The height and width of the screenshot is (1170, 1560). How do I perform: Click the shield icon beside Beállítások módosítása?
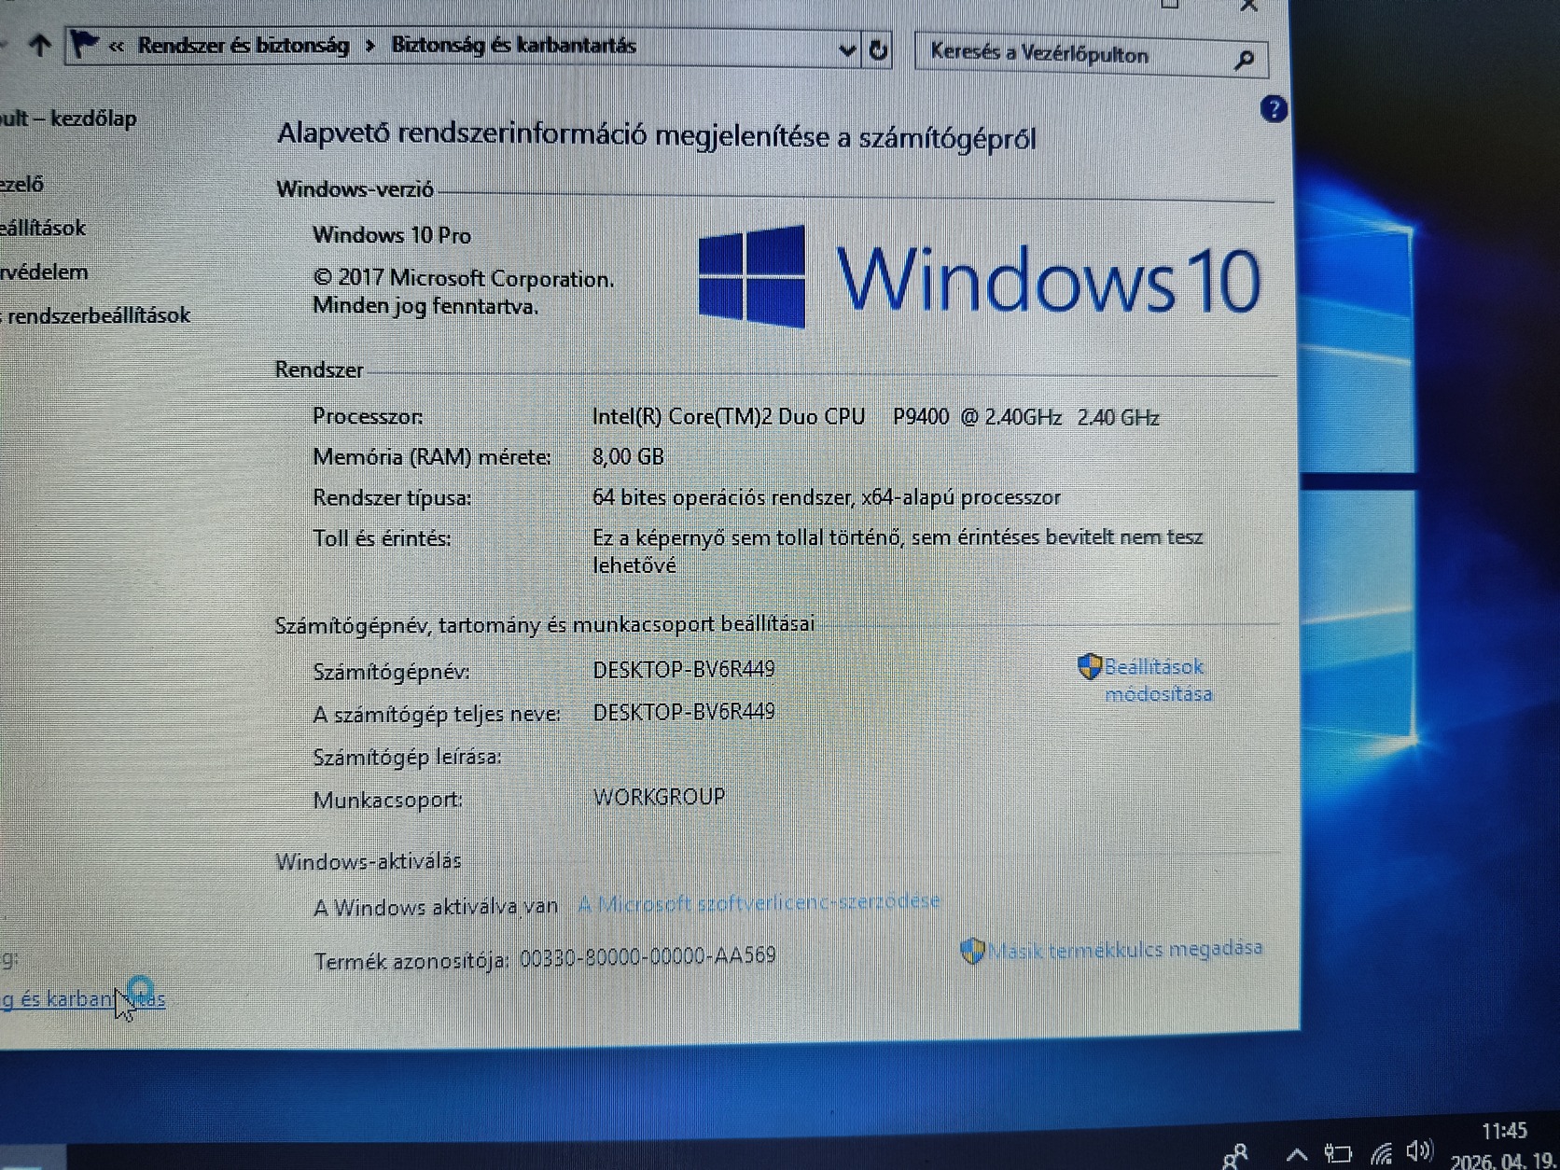click(x=1089, y=666)
